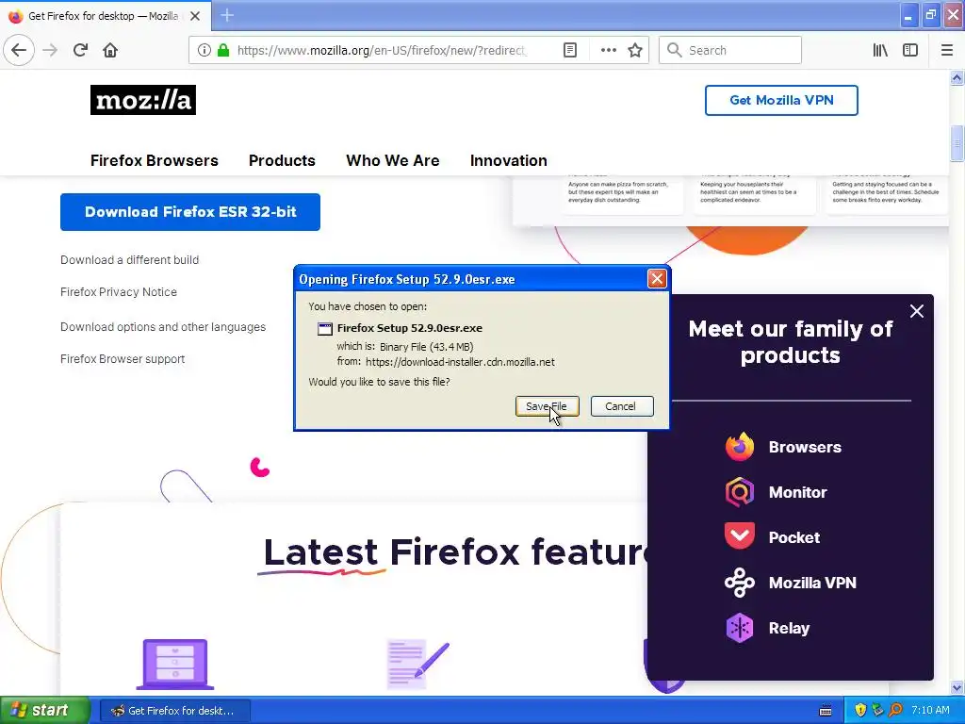Click the notes and pencil feature illustration
965x724 pixels.
coord(417,665)
